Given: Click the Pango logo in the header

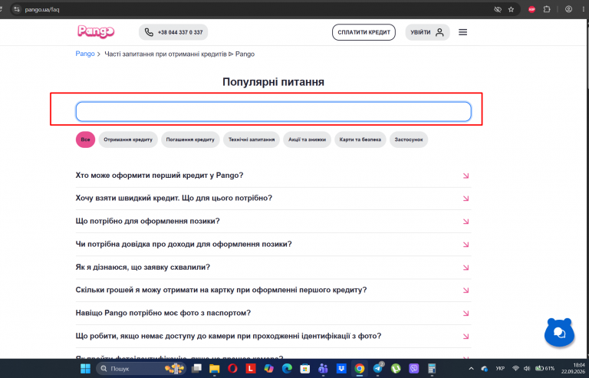Looking at the screenshot, I should pos(96,31).
